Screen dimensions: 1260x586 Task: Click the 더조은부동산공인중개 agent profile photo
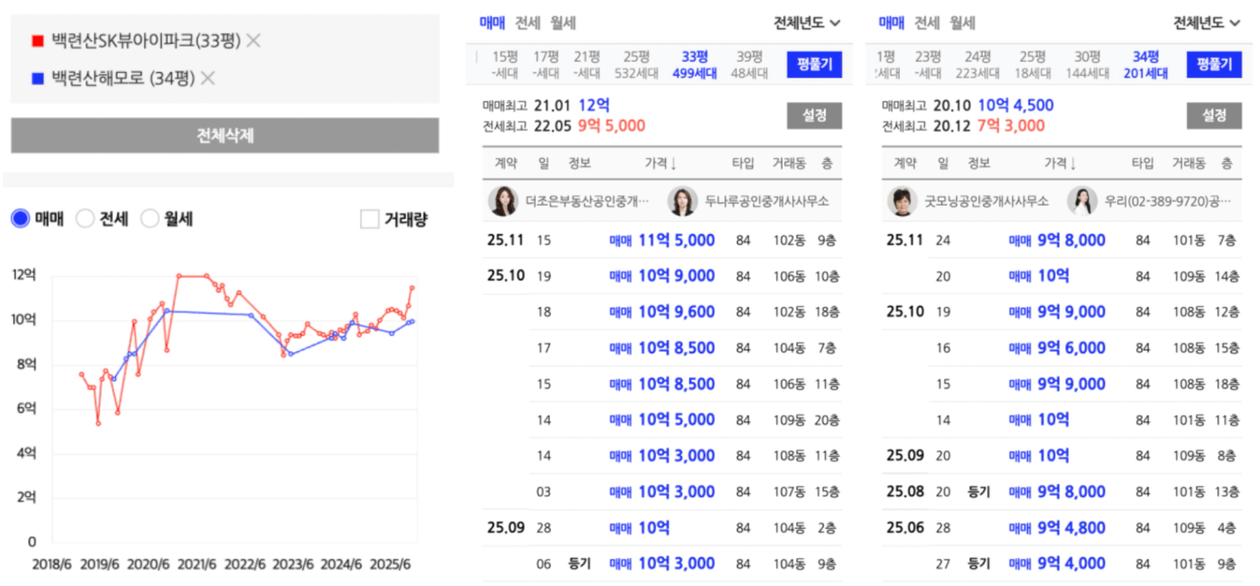click(x=502, y=201)
